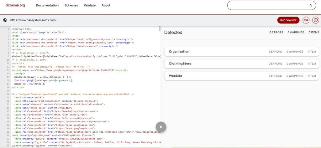The width and height of the screenshot is (321, 148).
Task: Click the head tag on line 3
Action: point(16,36)
